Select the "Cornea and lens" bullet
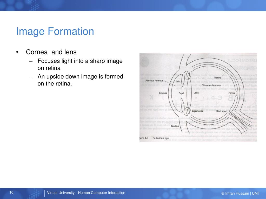 tap(51, 52)
